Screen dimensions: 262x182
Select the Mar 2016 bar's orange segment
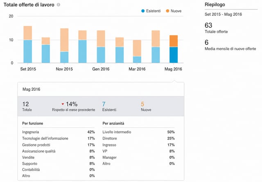click(137, 48)
